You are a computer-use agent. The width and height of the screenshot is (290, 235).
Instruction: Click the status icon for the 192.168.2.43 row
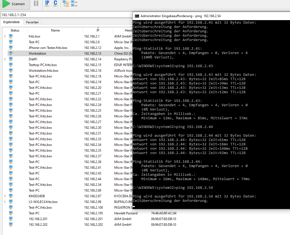click(x=11, y=173)
